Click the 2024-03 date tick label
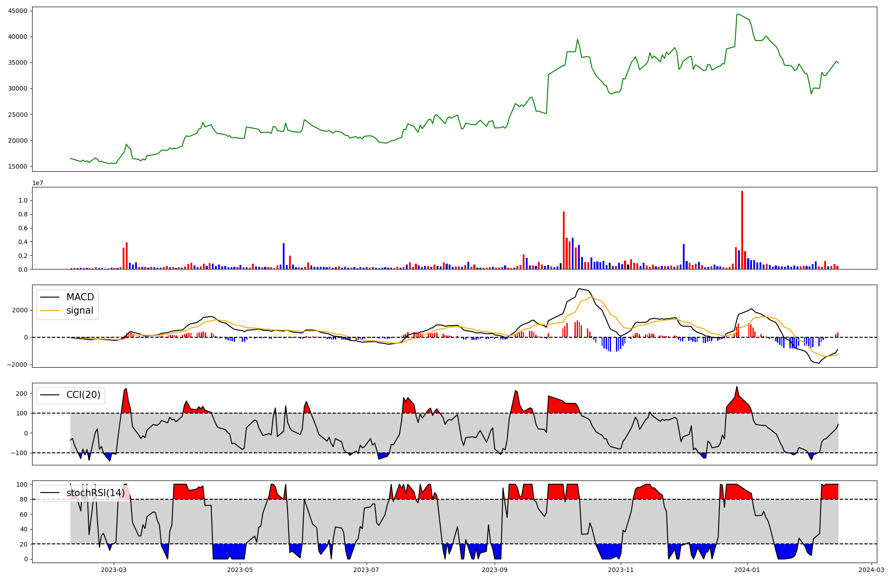 pos(871,569)
